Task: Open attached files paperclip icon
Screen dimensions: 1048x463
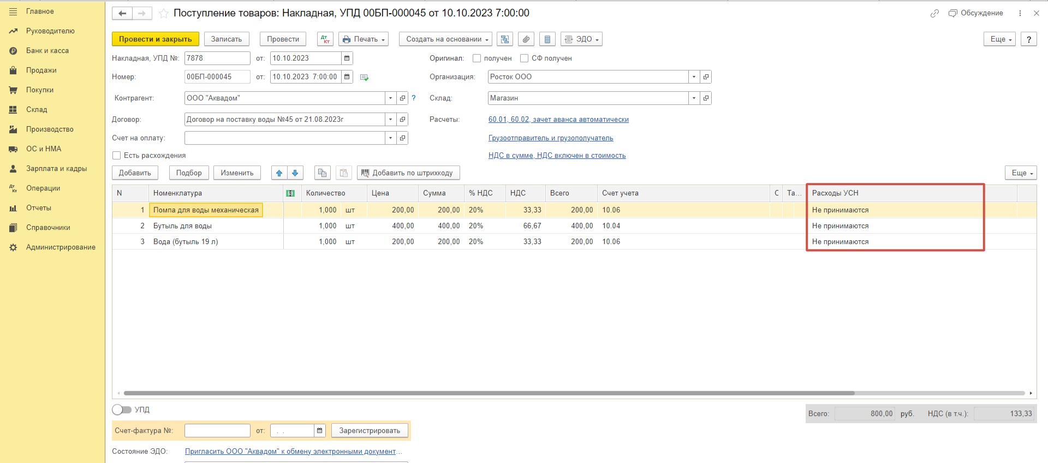Action: coord(526,39)
